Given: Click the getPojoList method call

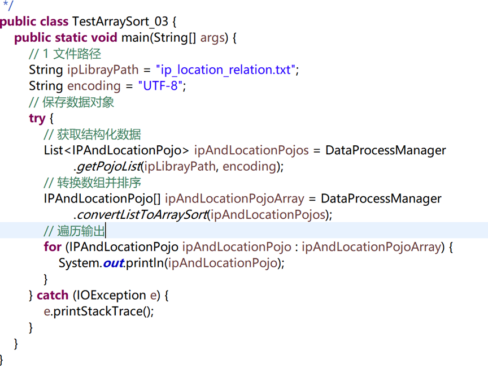Looking at the screenshot, I should point(109,167).
